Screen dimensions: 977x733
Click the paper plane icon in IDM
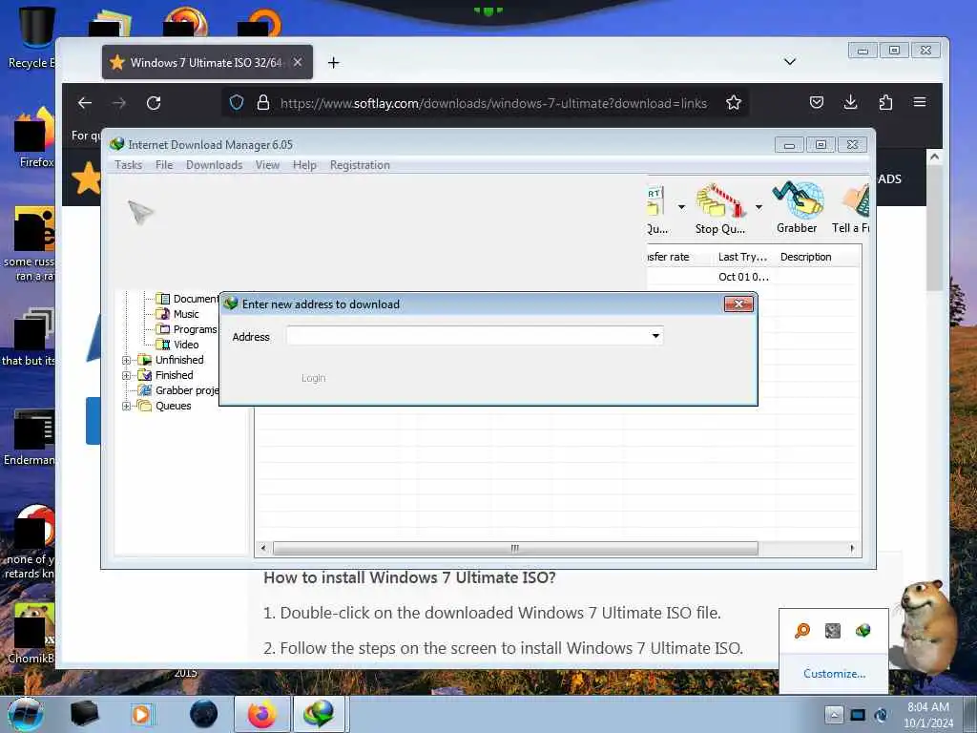tap(140, 212)
